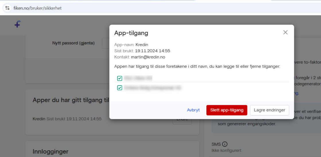This screenshot has height=157, width=321.
Task: Click the Innlogginger heading
Action: 50,152
